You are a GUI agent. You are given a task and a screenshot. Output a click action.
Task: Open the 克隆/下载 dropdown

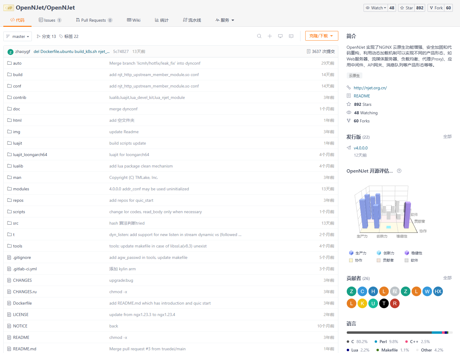321,36
